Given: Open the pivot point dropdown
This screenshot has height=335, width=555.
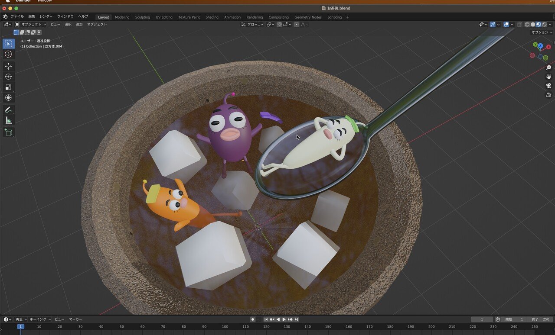Looking at the screenshot, I should click(x=271, y=24).
